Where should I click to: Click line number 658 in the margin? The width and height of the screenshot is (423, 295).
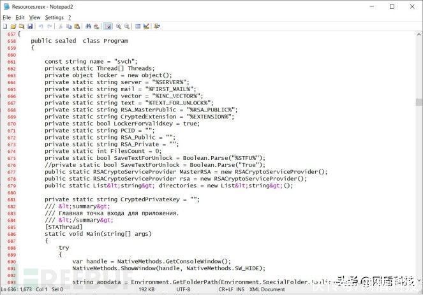tap(11, 41)
